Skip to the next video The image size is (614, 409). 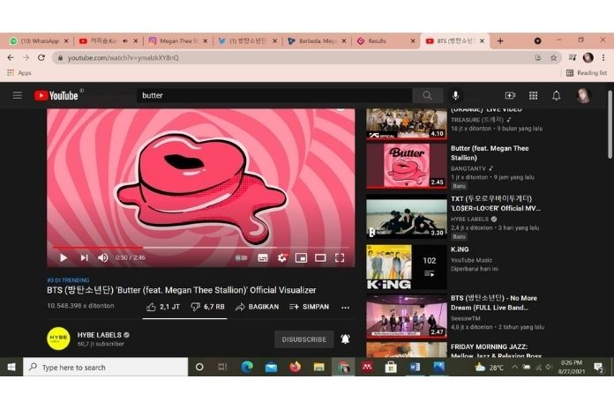84,257
